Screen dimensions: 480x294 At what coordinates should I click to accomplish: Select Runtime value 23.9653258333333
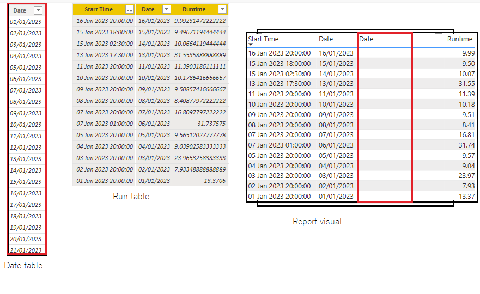[200, 158]
